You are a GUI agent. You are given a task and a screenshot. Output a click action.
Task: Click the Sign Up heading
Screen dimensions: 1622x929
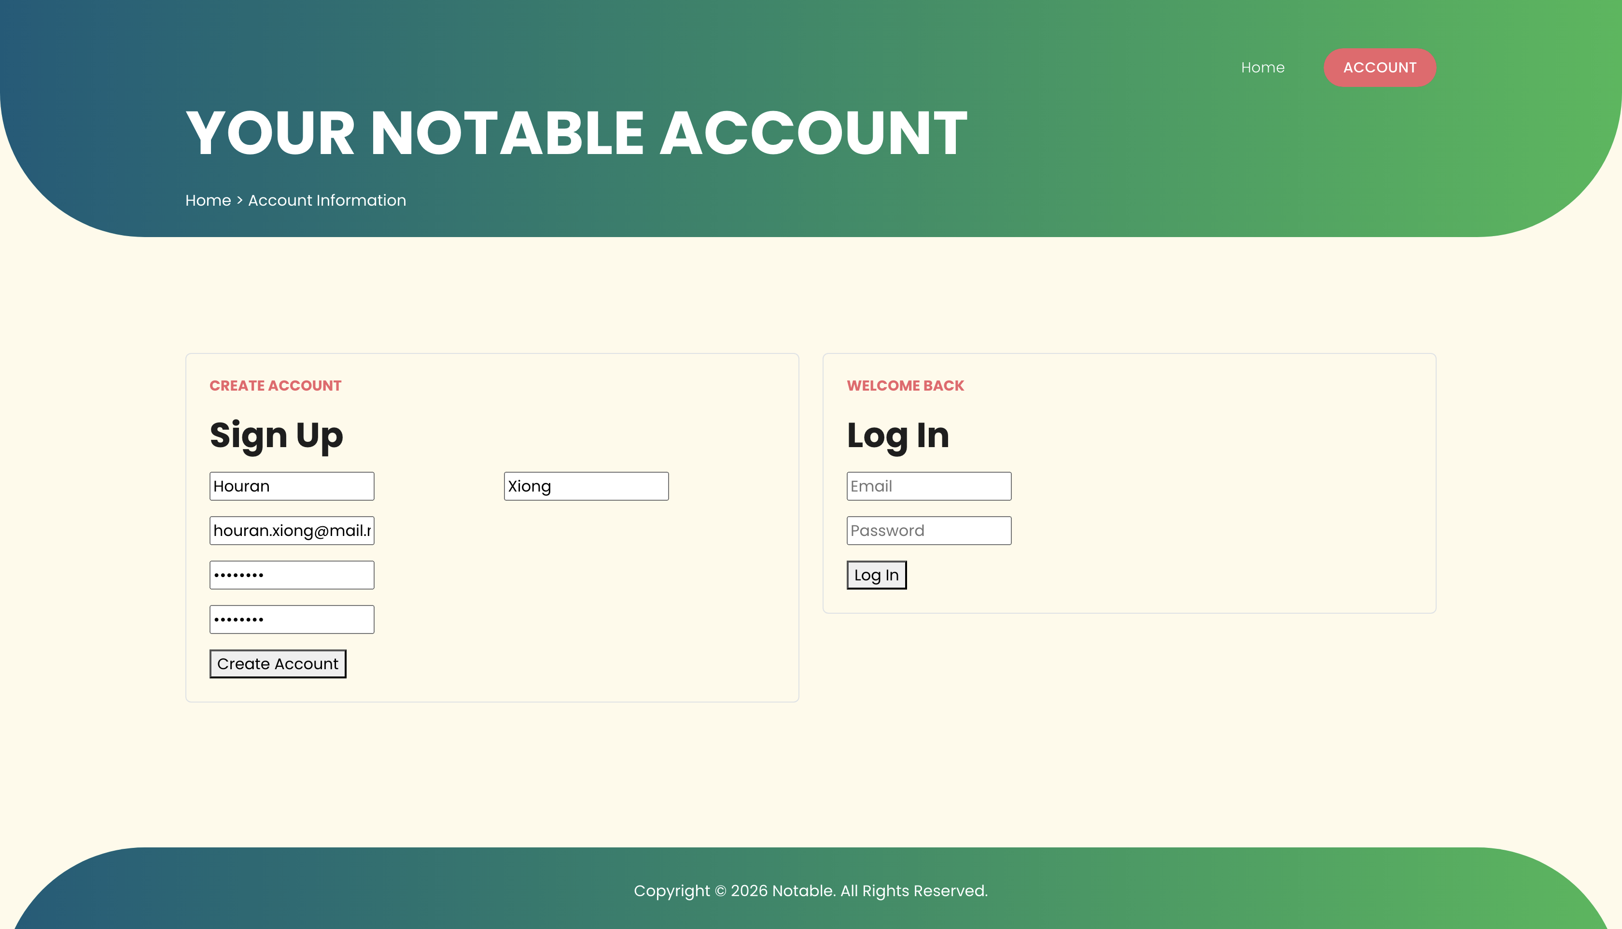[x=276, y=436]
